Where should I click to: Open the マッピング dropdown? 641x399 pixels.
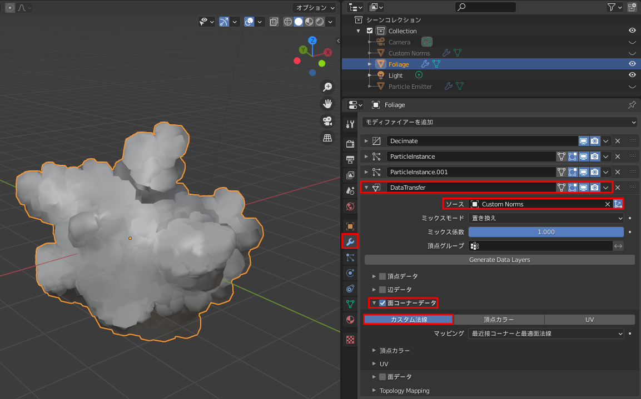[x=546, y=334]
